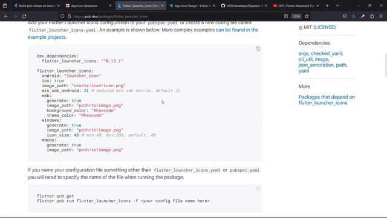This screenshot has height=218, width=387.
Task: Click the 'flutter pub get' command line
Action: (x=55, y=196)
